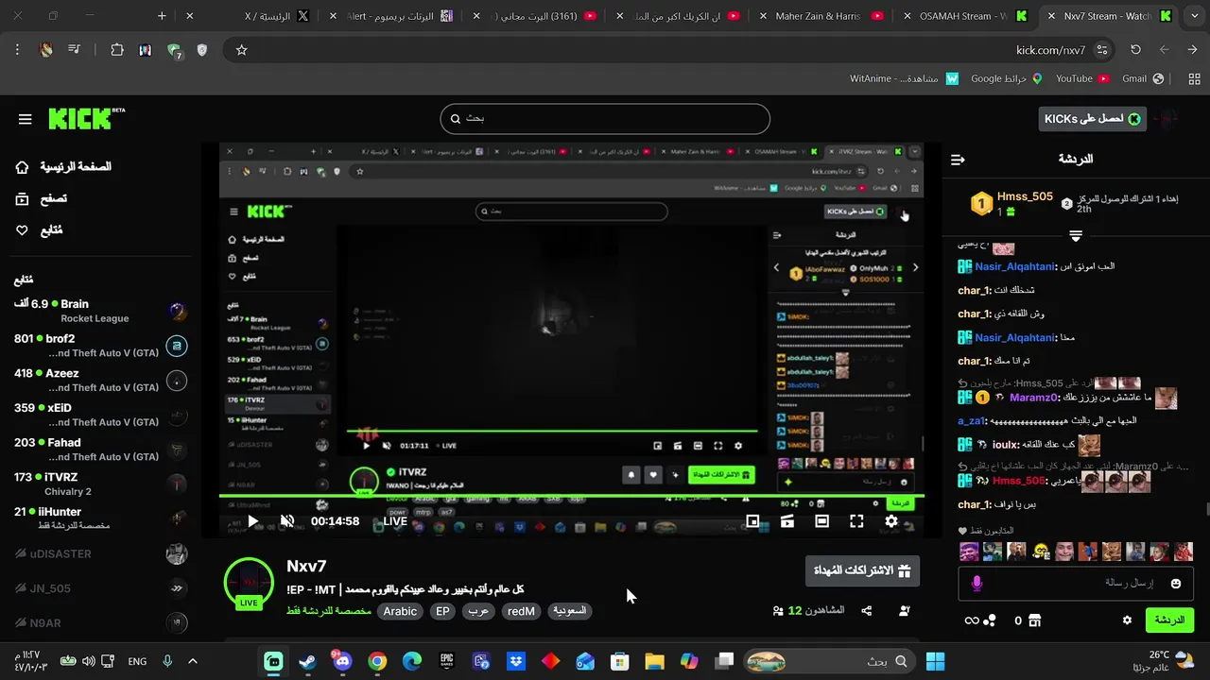Viewport: 1210px width, 680px height.
Task: Unmute the stream via the speaker icon
Action: pyautogui.click(x=287, y=521)
